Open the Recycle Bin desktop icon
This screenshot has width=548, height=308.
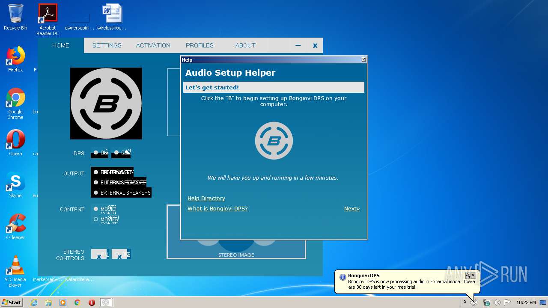pos(15,17)
